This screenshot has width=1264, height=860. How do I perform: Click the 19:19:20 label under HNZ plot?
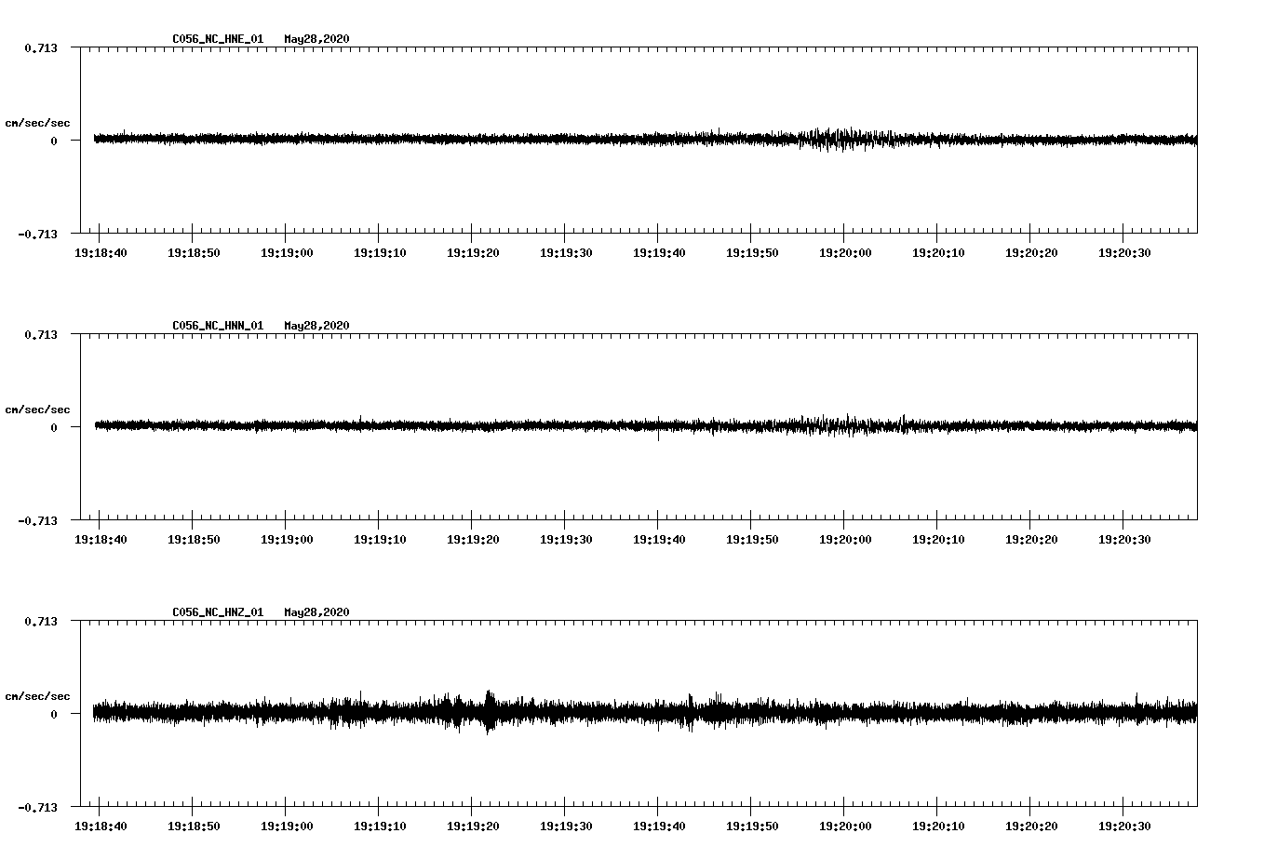(472, 826)
